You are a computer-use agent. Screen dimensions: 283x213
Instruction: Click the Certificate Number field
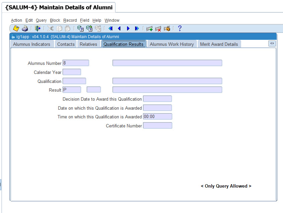158,126
